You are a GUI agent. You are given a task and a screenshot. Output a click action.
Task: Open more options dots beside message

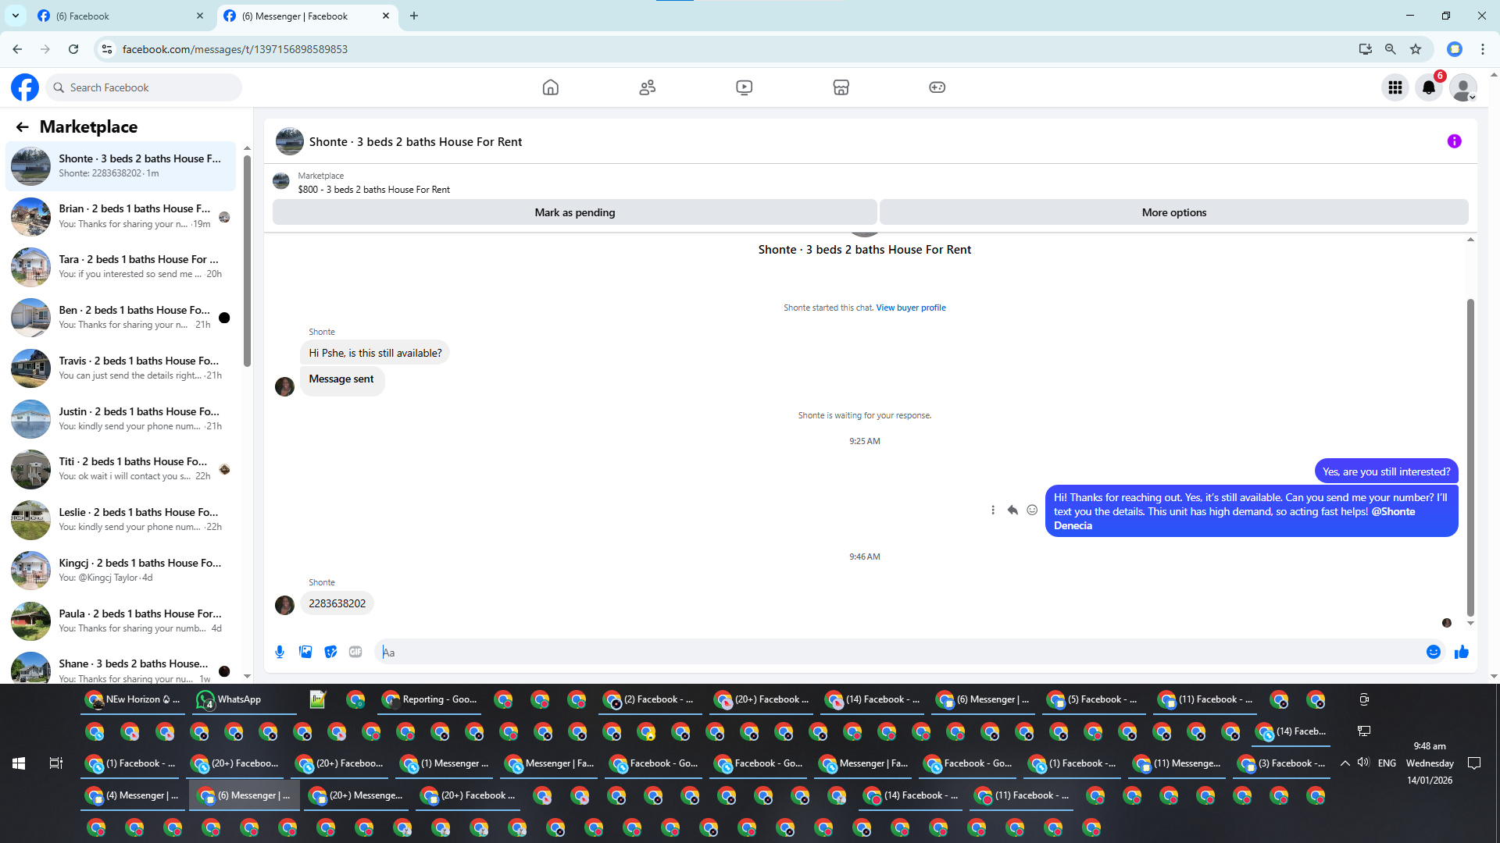click(x=993, y=510)
